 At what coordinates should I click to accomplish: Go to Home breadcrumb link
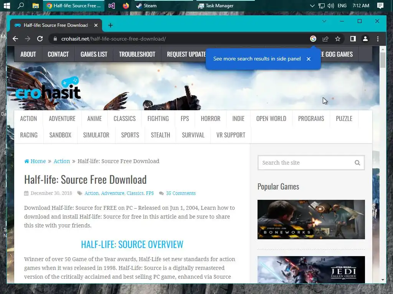coord(35,161)
